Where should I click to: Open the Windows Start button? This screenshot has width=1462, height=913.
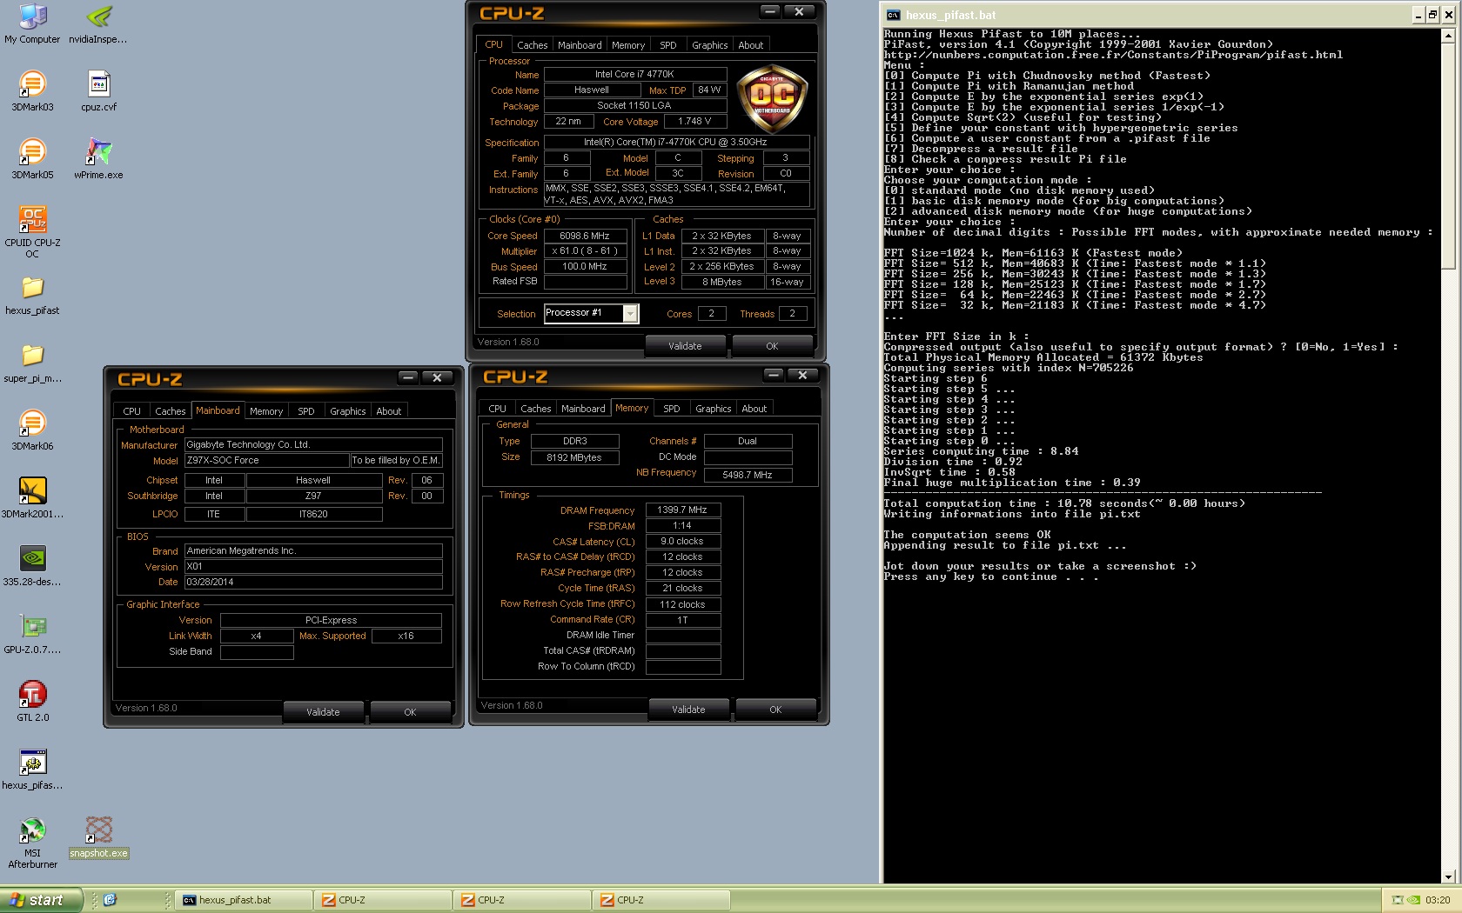(x=41, y=900)
